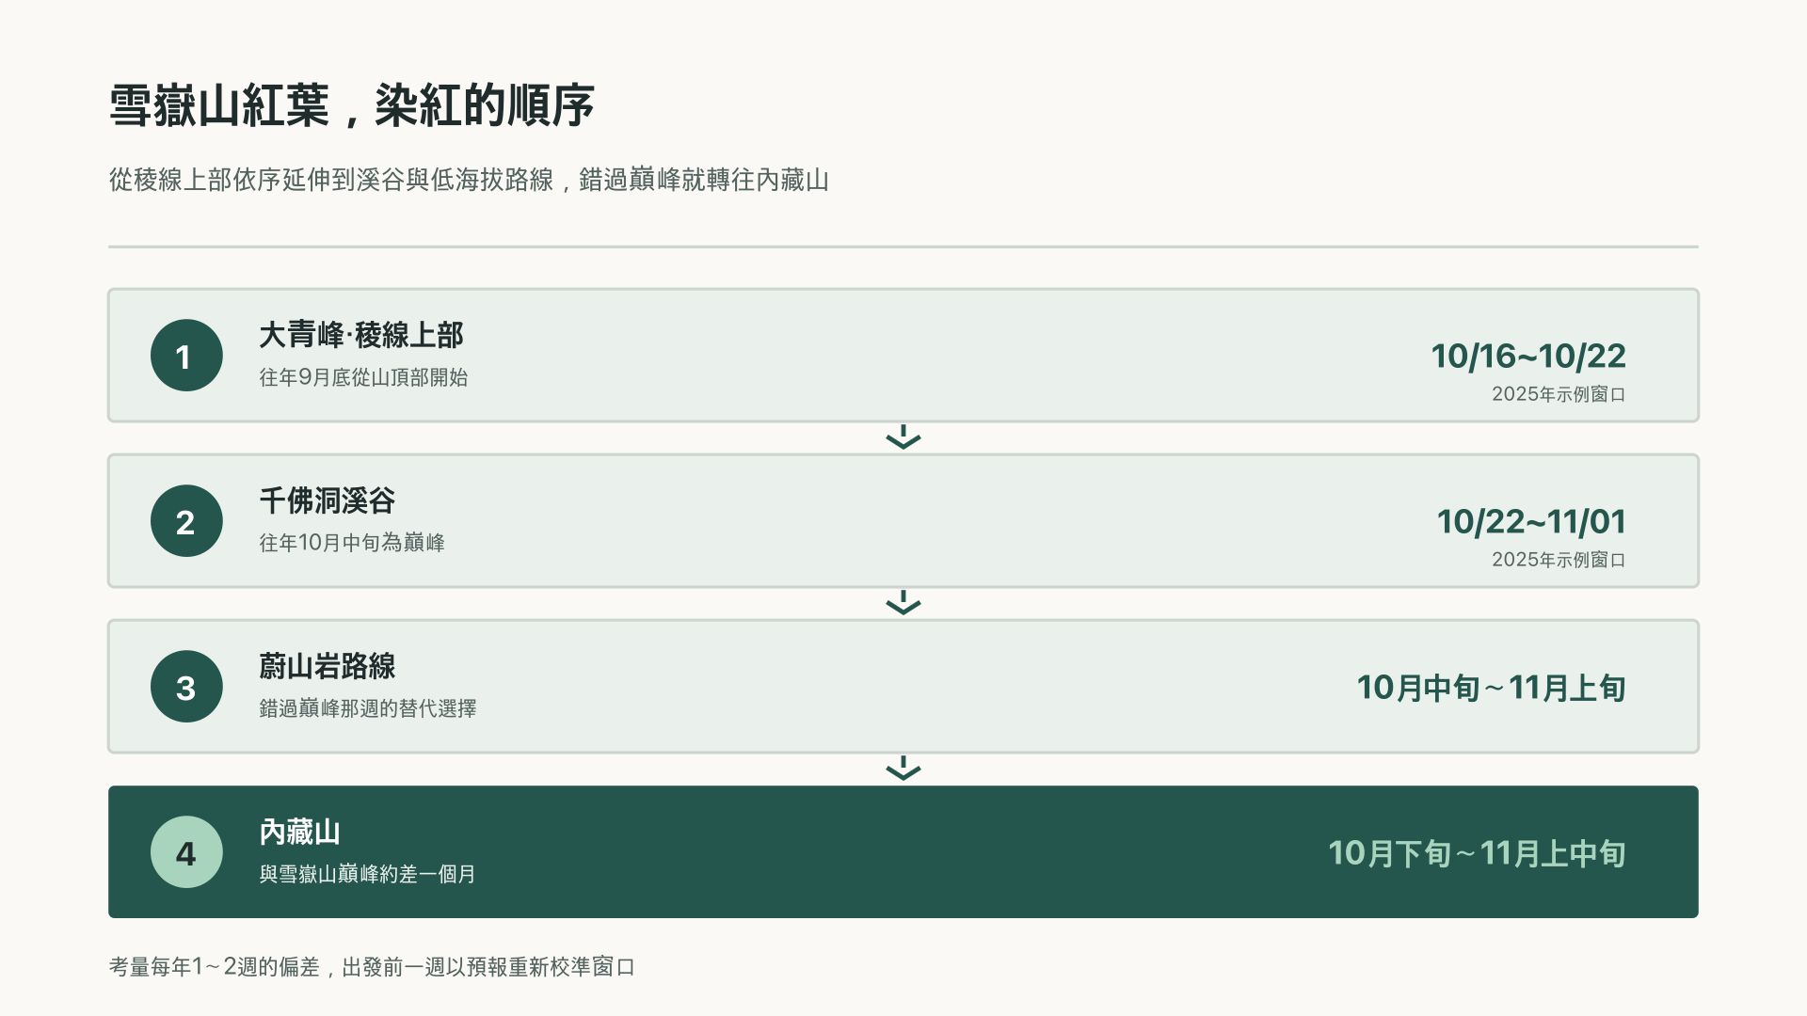This screenshot has width=1807, height=1016.
Task: Select the subtitle starting with 從稜線上部依序延伸
Action: 469,180
